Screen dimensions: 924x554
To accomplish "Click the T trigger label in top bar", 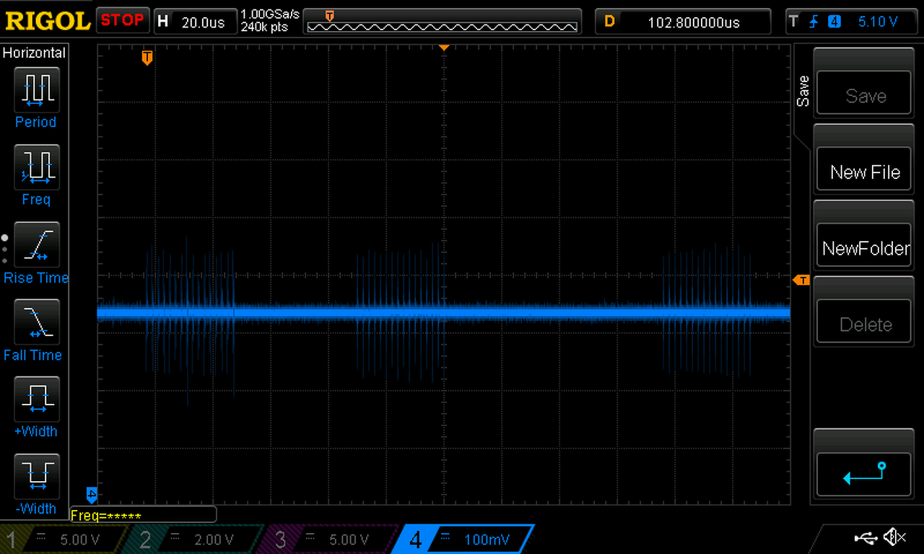I will click(794, 22).
